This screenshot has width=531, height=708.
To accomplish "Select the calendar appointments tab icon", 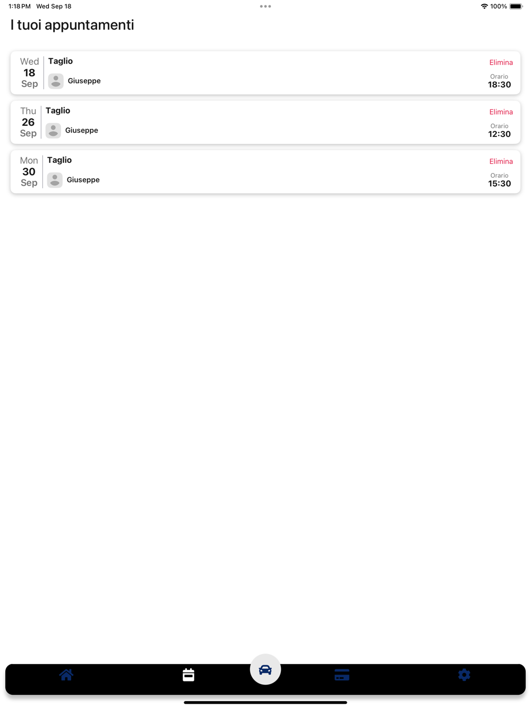I will (189, 675).
